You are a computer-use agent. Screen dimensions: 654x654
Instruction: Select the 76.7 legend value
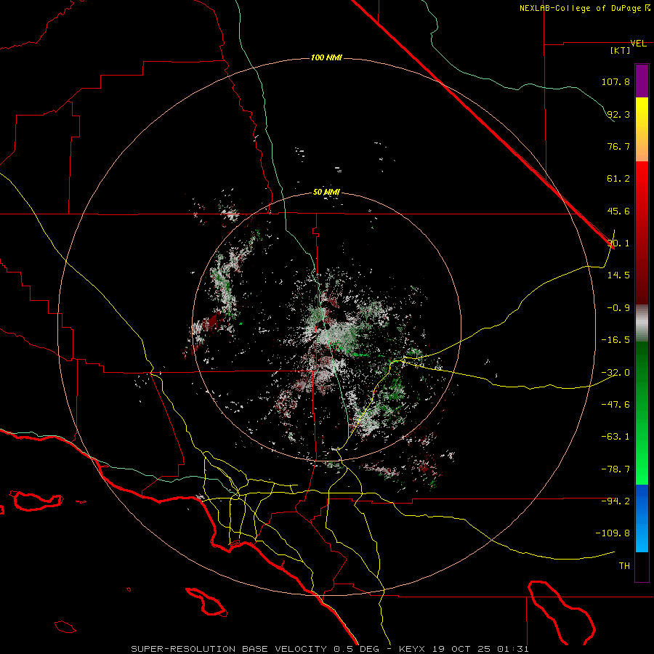pos(618,146)
